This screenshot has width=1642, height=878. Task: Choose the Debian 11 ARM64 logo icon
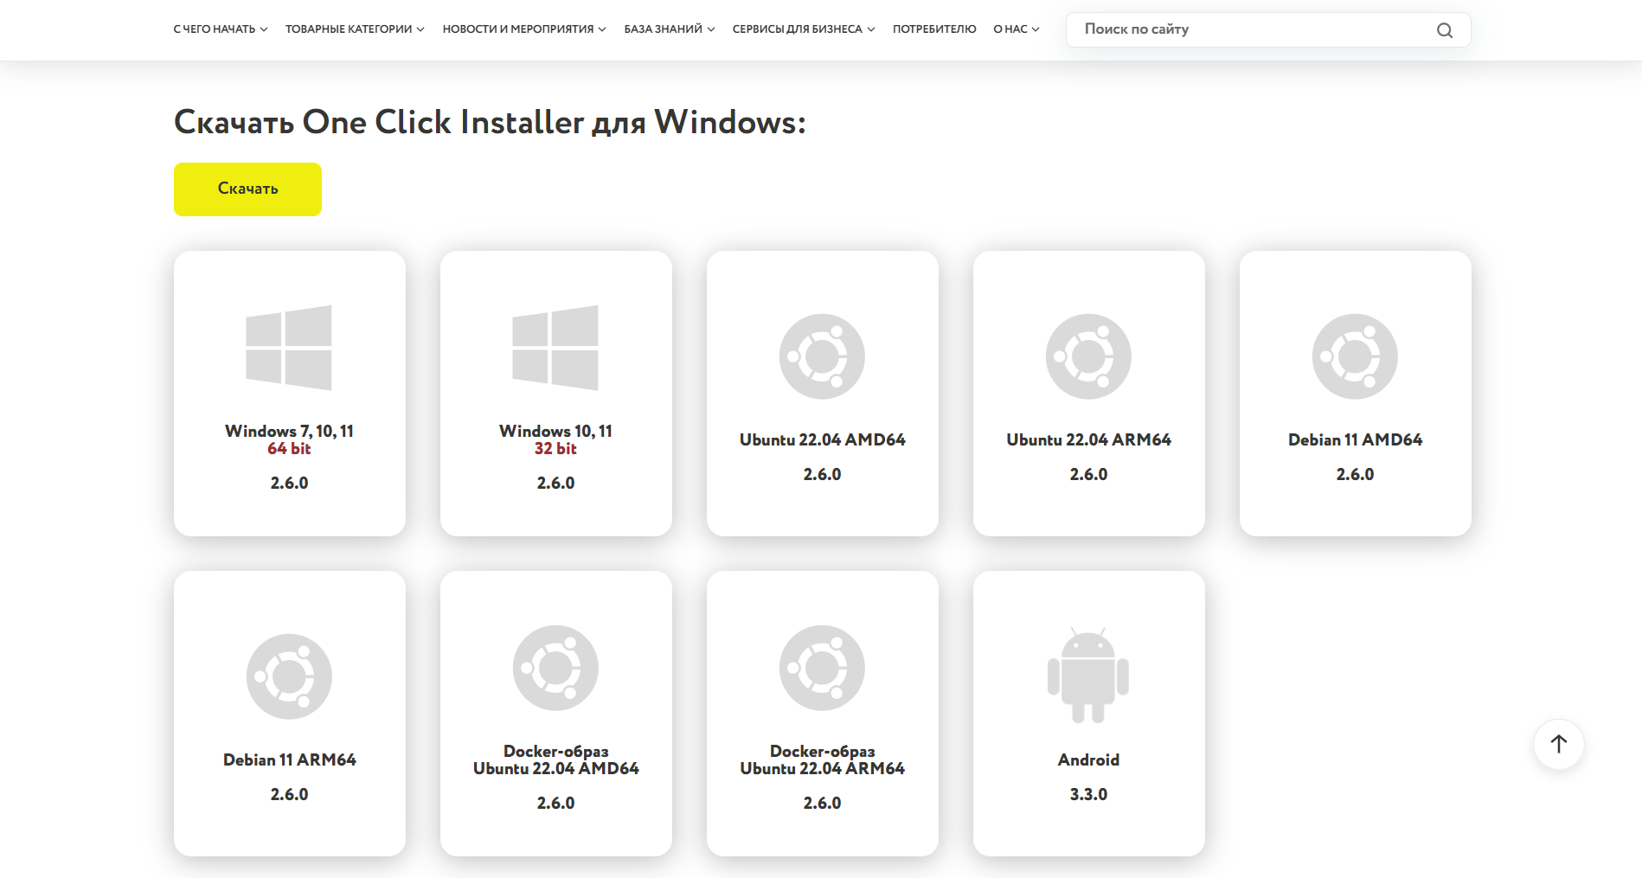289,676
